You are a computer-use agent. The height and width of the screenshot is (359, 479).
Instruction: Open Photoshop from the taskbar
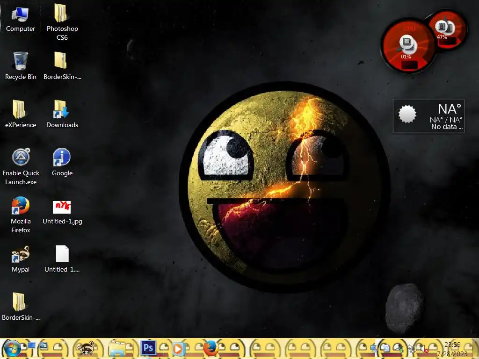tap(148, 348)
